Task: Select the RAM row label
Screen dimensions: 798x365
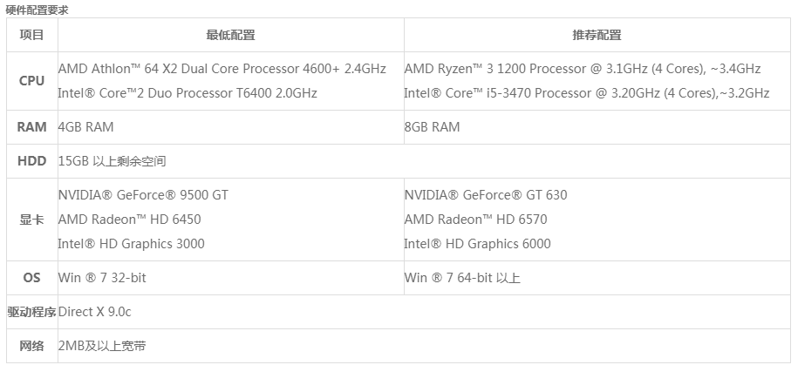Action: [x=32, y=127]
